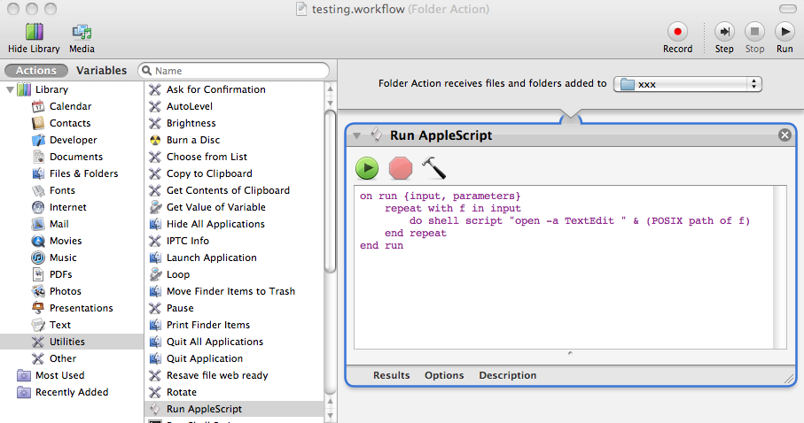Run the AppleScript with green play button
This screenshot has width=804, height=423.
pos(367,168)
